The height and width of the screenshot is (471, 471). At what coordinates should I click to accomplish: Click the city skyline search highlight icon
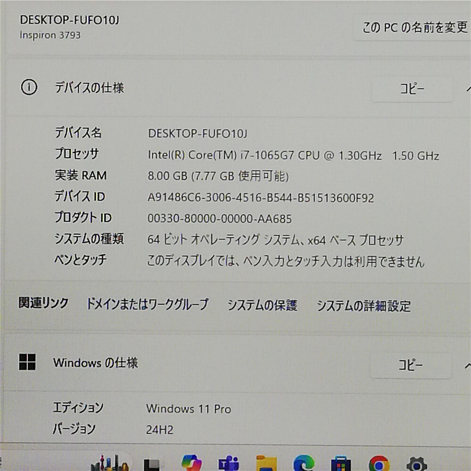[x=110, y=463]
